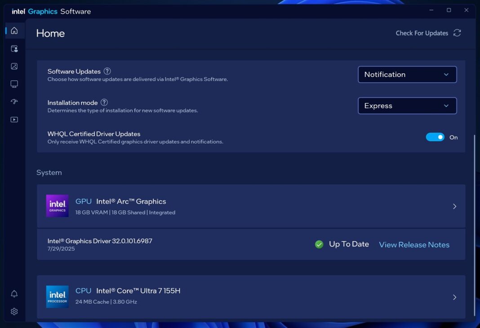Expand the Intel Core Ultra 7 CPU entry
480x328 pixels.
pyautogui.click(x=454, y=297)
